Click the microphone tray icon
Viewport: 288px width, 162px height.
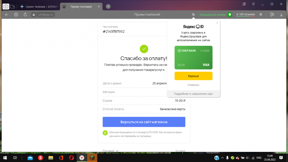[228, 158]
